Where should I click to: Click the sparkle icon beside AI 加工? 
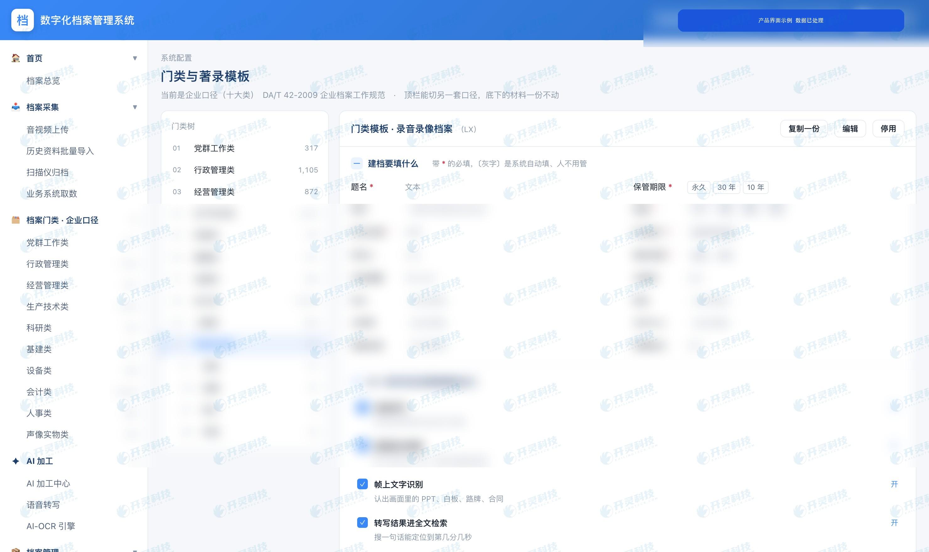pyautogui.click(x=16, y=461)
